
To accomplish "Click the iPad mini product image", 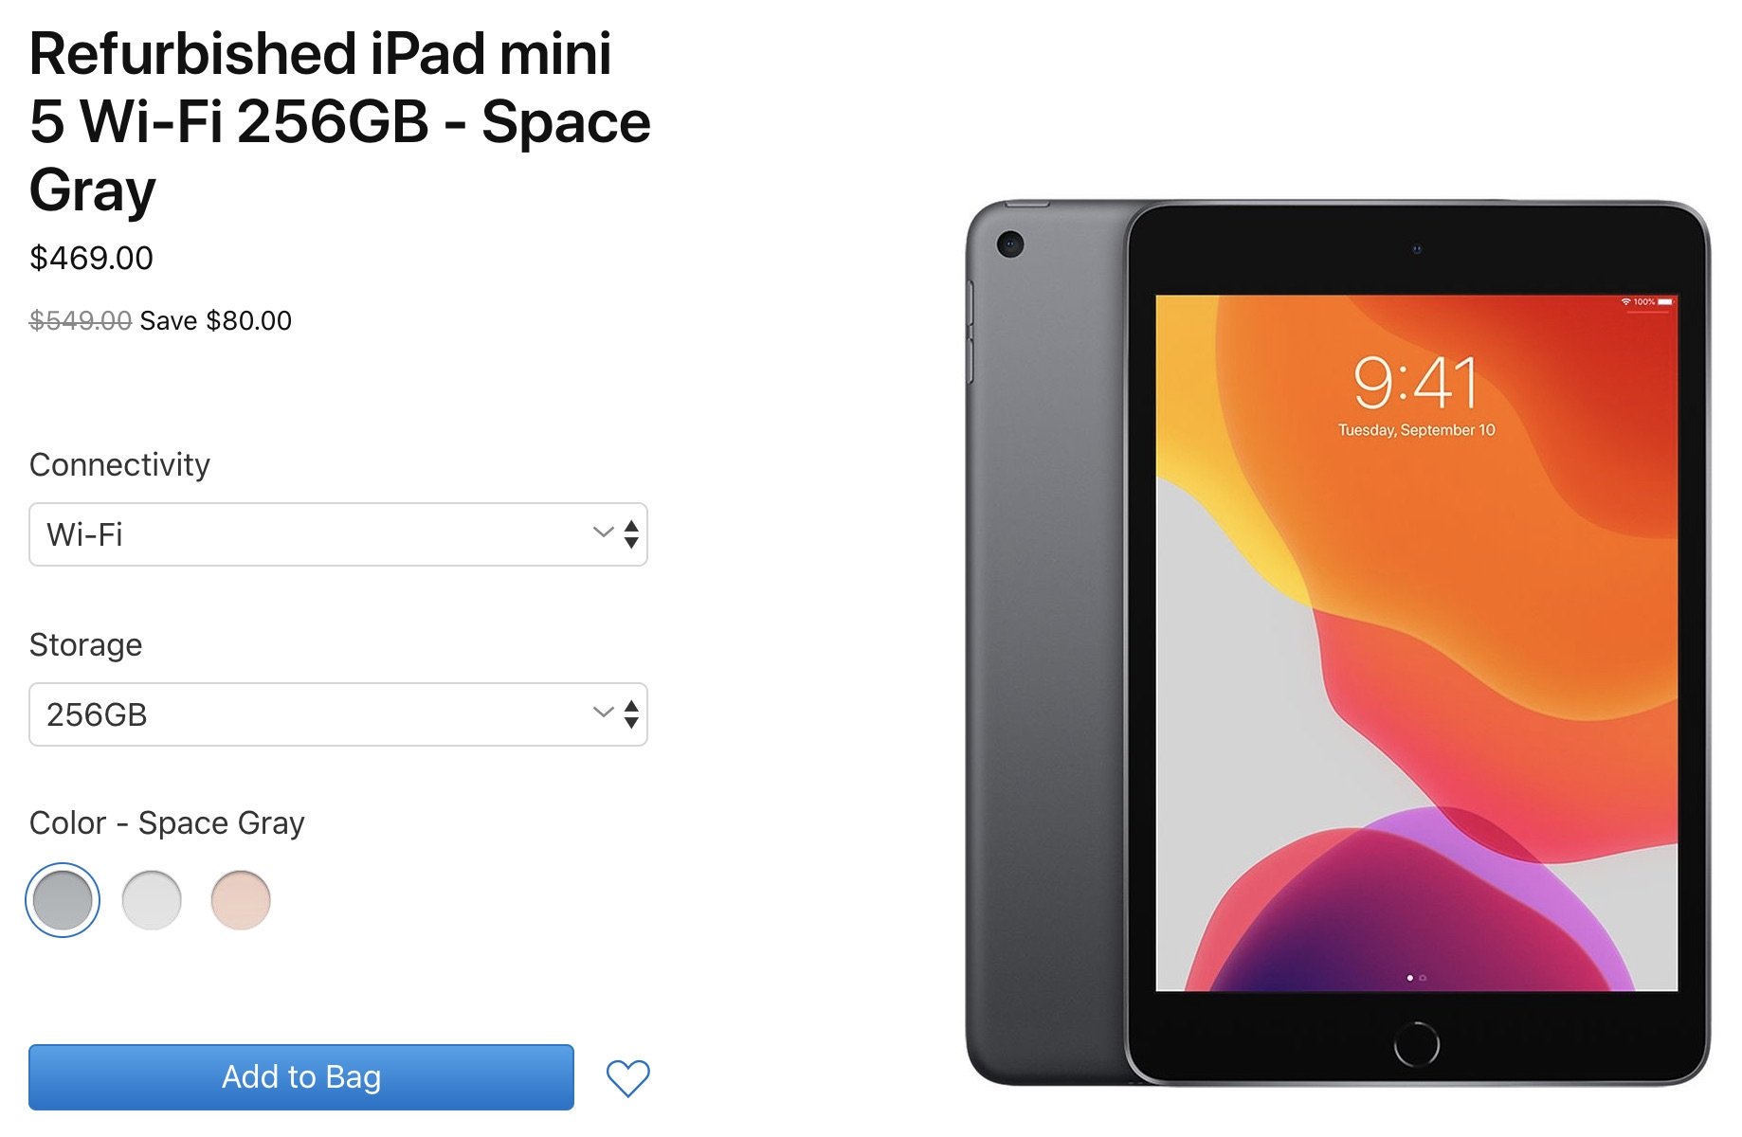I will coord(1337,642).
